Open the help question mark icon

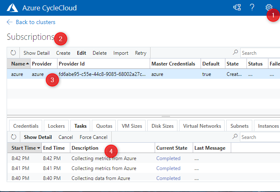[252, 8]
